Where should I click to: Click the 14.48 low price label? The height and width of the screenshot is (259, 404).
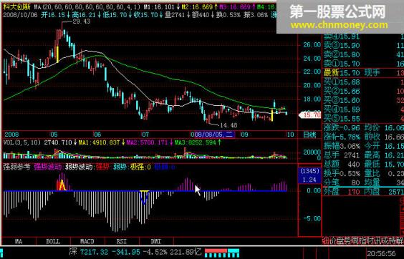[229, 125]
